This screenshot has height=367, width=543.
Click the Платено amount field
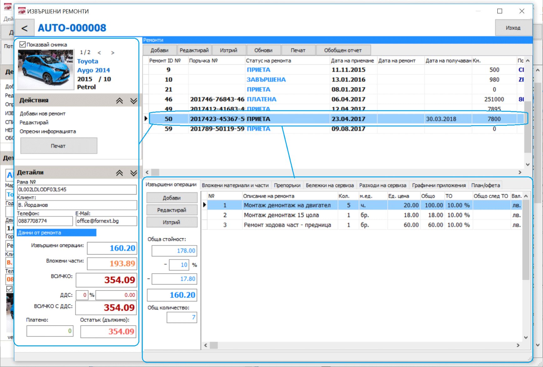(50, 331)
